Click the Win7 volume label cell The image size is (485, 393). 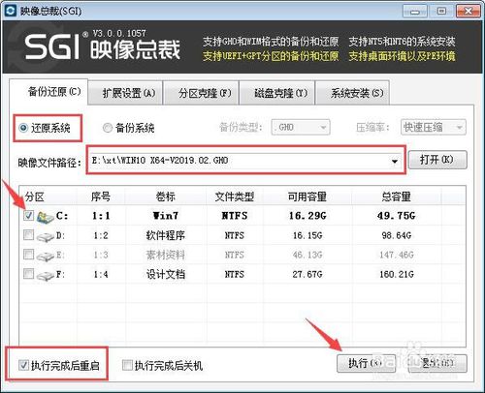pos(166,216)
